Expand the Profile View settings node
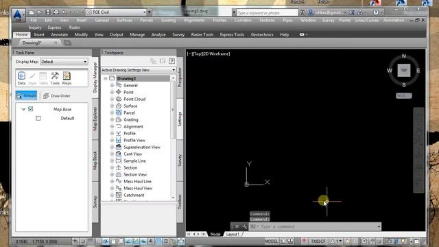439x247 pixels. (x=112, y=140)
